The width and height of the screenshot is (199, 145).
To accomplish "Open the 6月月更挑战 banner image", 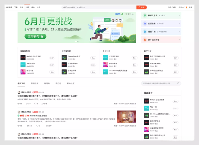I will tap(77, 28).
